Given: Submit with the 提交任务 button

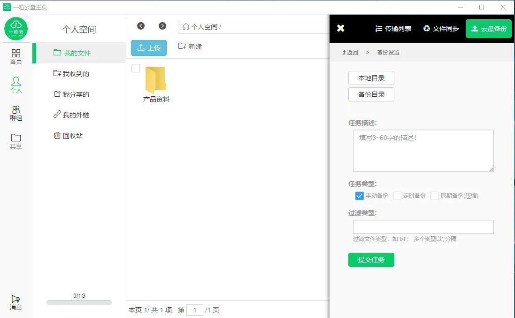Looking at the screenshot, I should click(x=371, y=260).
